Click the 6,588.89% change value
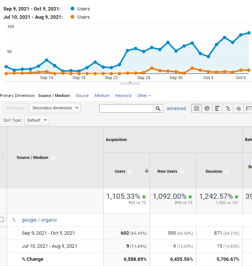This screenshot has width=252, height=266. click(x=135, y=259)
